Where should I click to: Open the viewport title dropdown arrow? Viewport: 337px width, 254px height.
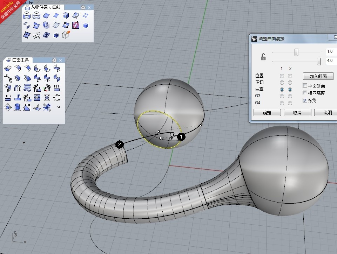point(31,3)
